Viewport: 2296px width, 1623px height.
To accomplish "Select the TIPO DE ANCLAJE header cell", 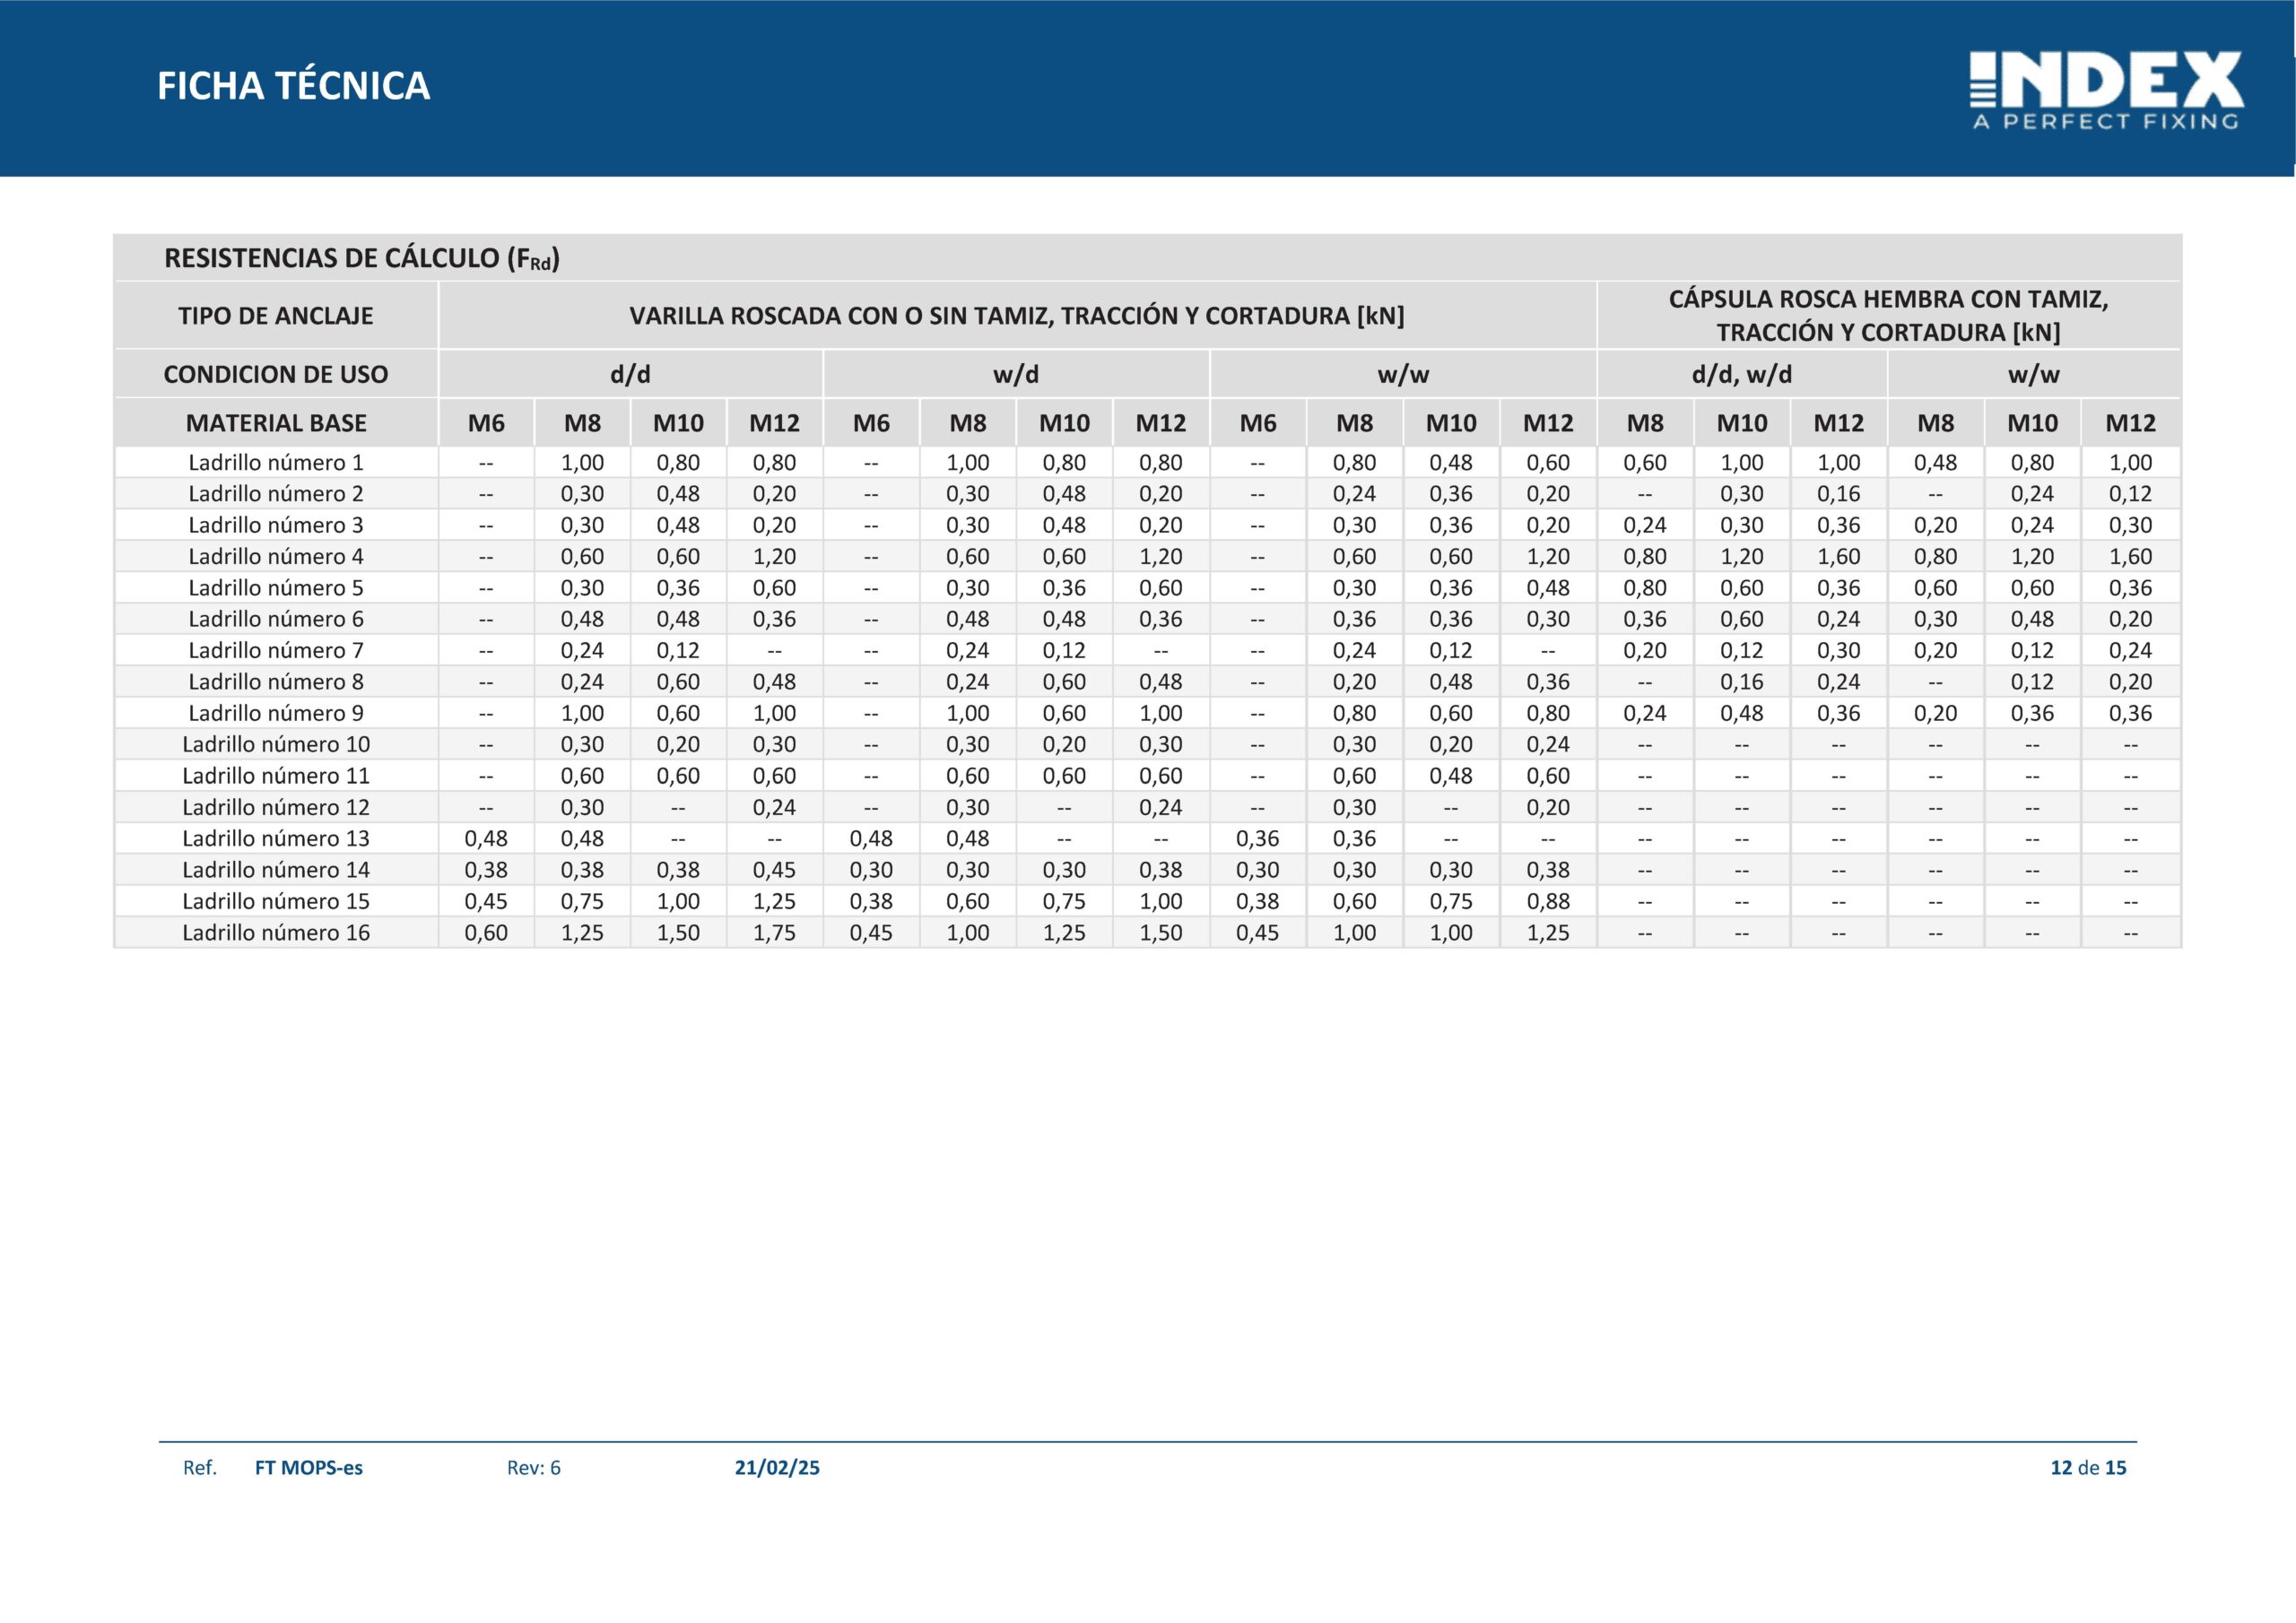I will (x=276, y=316).
